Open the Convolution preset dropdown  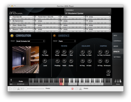point(30,41)
